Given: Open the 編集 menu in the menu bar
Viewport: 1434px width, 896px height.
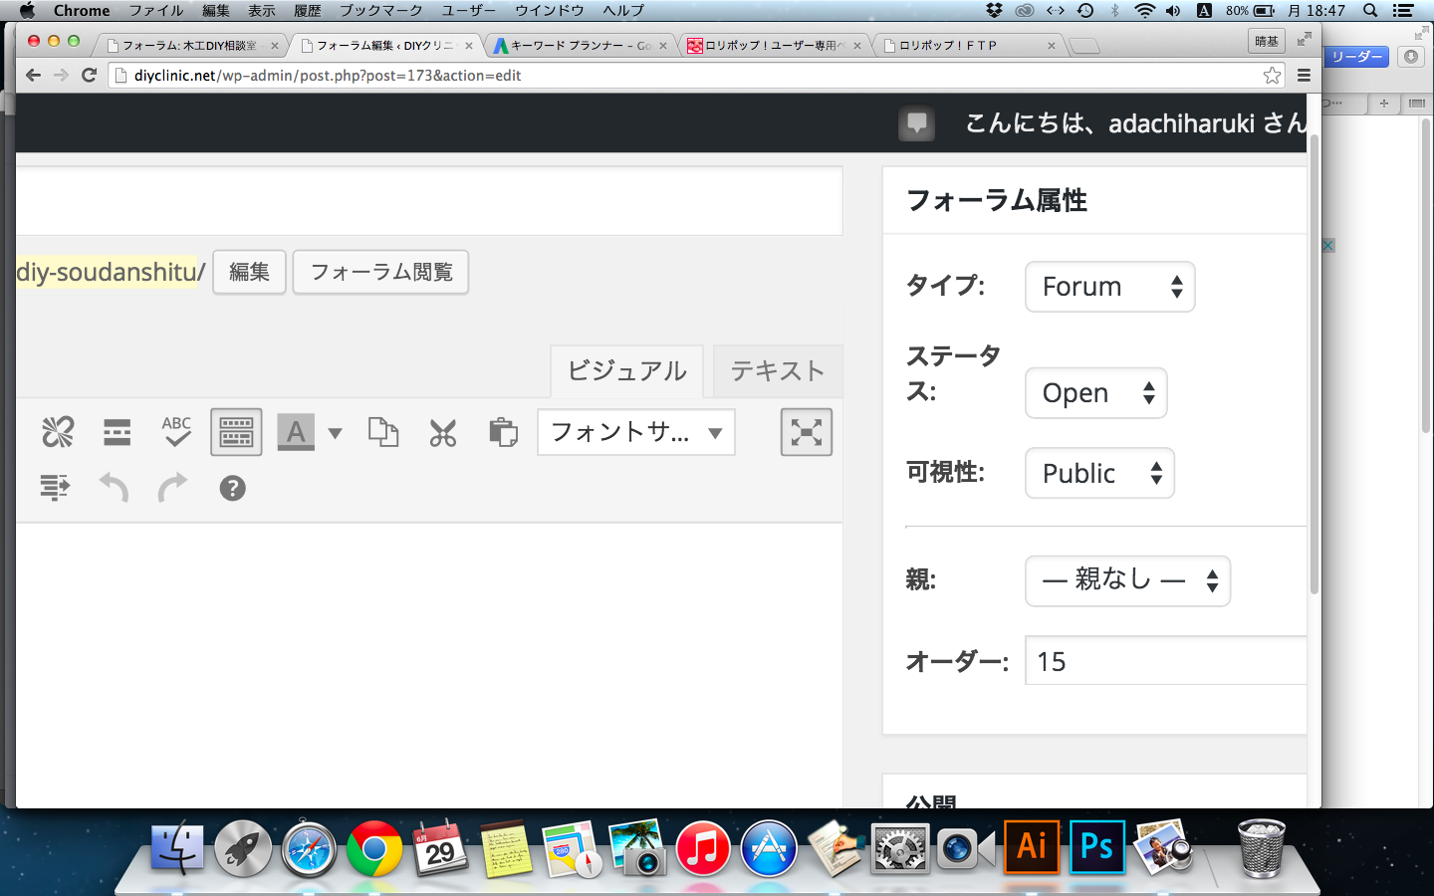Looking at the screenshot, I should (x=216, y=10).
